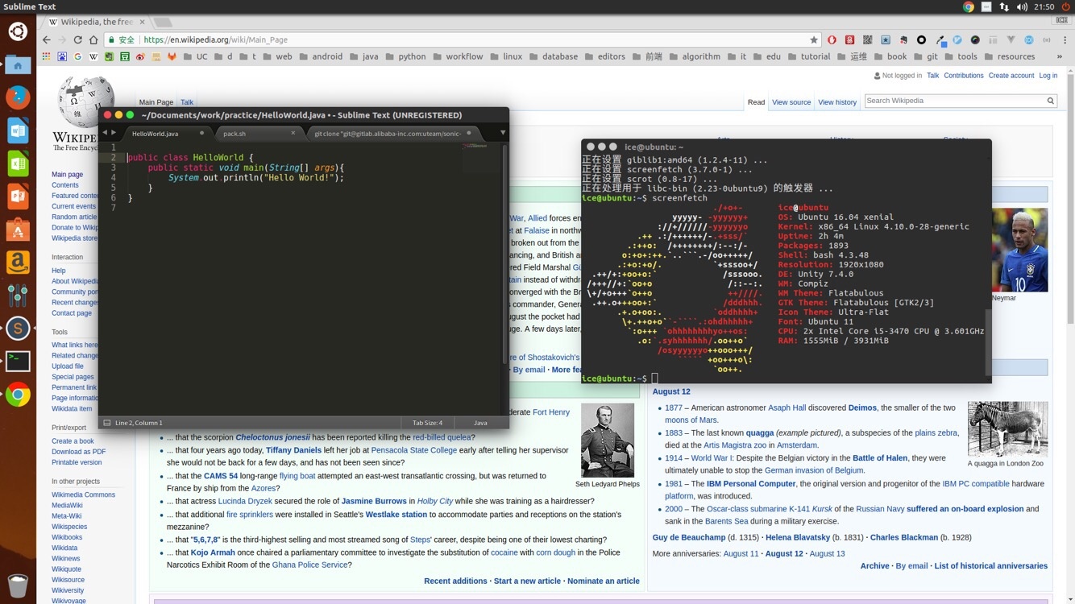
Task: Open the GitLab fox bookmark icon
Action: pyautogui.click(x=172, y=56)
